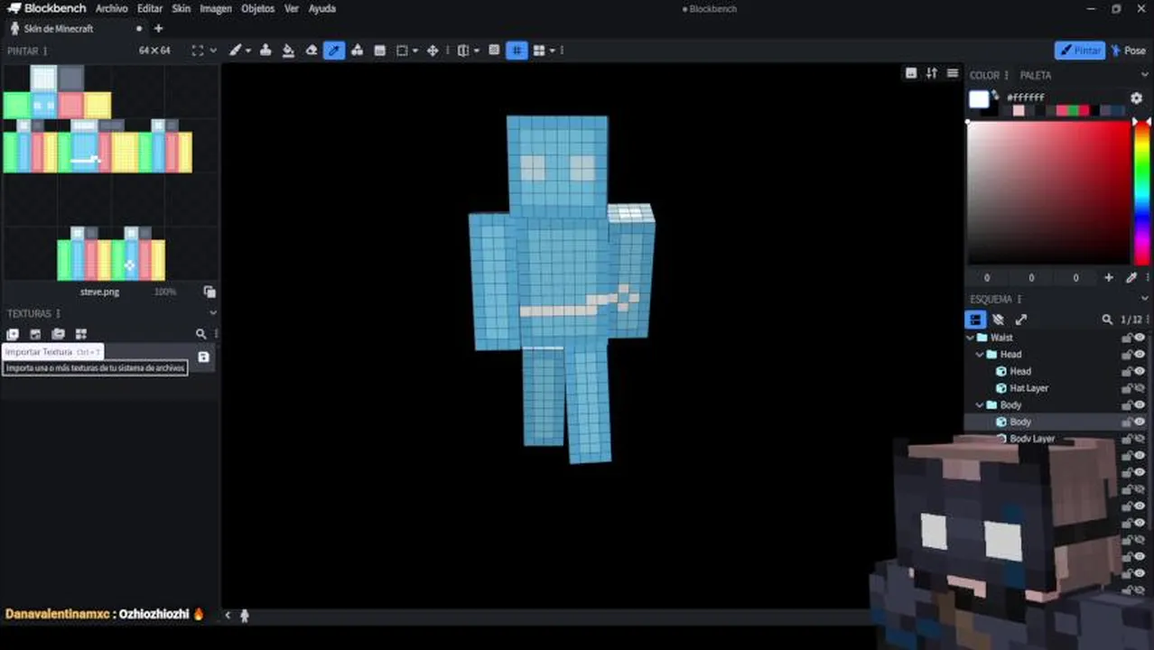Click the outliner group toggle icon
This screenshot has height=650, width=1154.
(975, 320)
